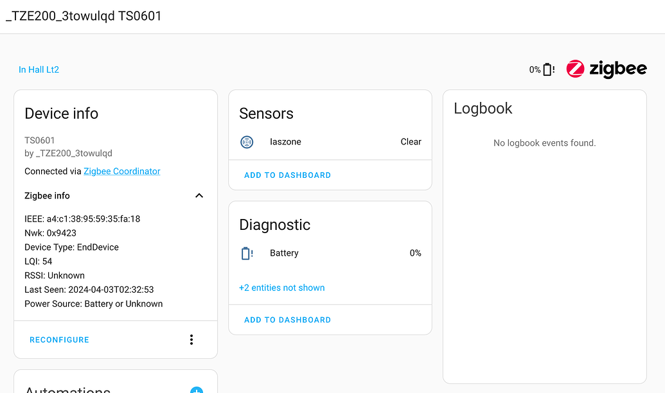Image resolution: width=665 pixels, height=393 pixels.
Task: Click the Last Seen timestamp
Action: 89,290
